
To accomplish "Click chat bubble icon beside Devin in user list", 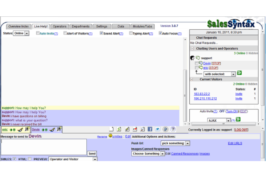I will (201, 63).
